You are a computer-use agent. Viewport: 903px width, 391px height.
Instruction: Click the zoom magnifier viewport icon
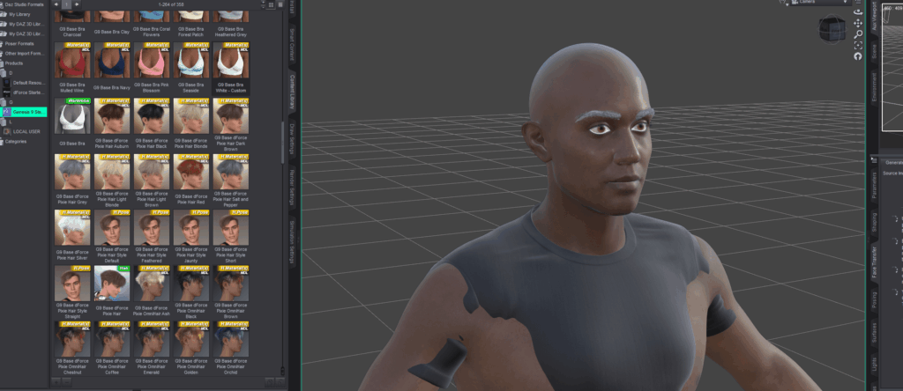click(x=858, y=34)
